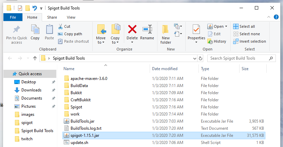The height and width of the screenshot is (147, 283).
Task: Click Select all in ribbon
Action: (x=244, y=26)
